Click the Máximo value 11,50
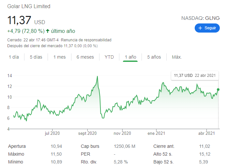 [56, 154]
